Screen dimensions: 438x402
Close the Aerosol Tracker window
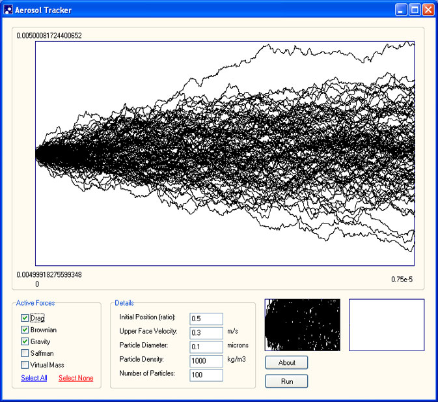coord(428,10)
